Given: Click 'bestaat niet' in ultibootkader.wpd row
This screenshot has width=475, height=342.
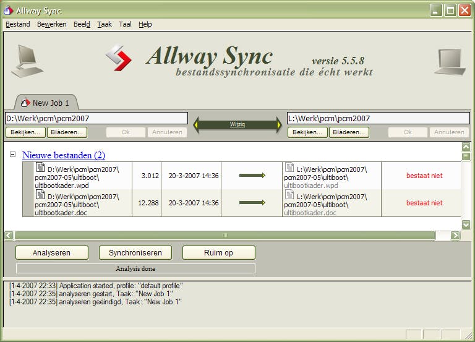Looking at the screenshot, I should (x=424, y=176).
